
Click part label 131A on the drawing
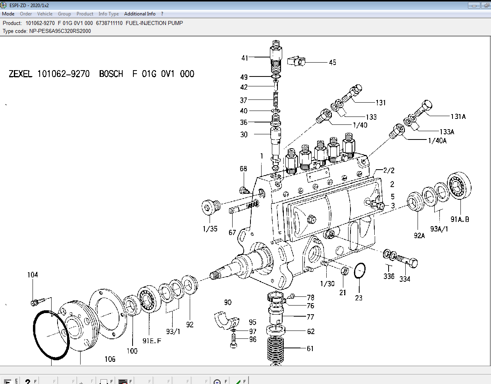coord(458,117)
